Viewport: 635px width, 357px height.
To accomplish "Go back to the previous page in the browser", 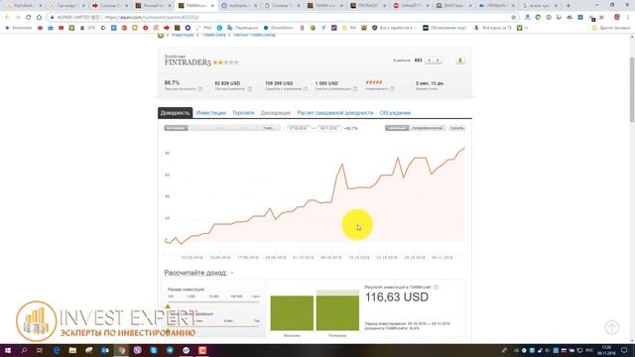I will 7,18.
